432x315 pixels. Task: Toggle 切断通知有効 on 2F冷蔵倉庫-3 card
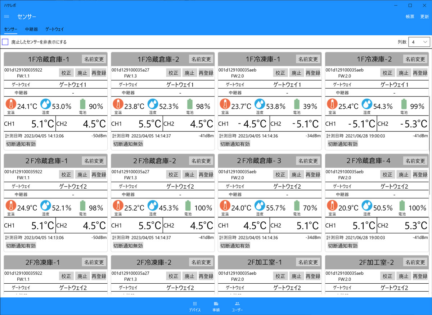tap(235, 246)
